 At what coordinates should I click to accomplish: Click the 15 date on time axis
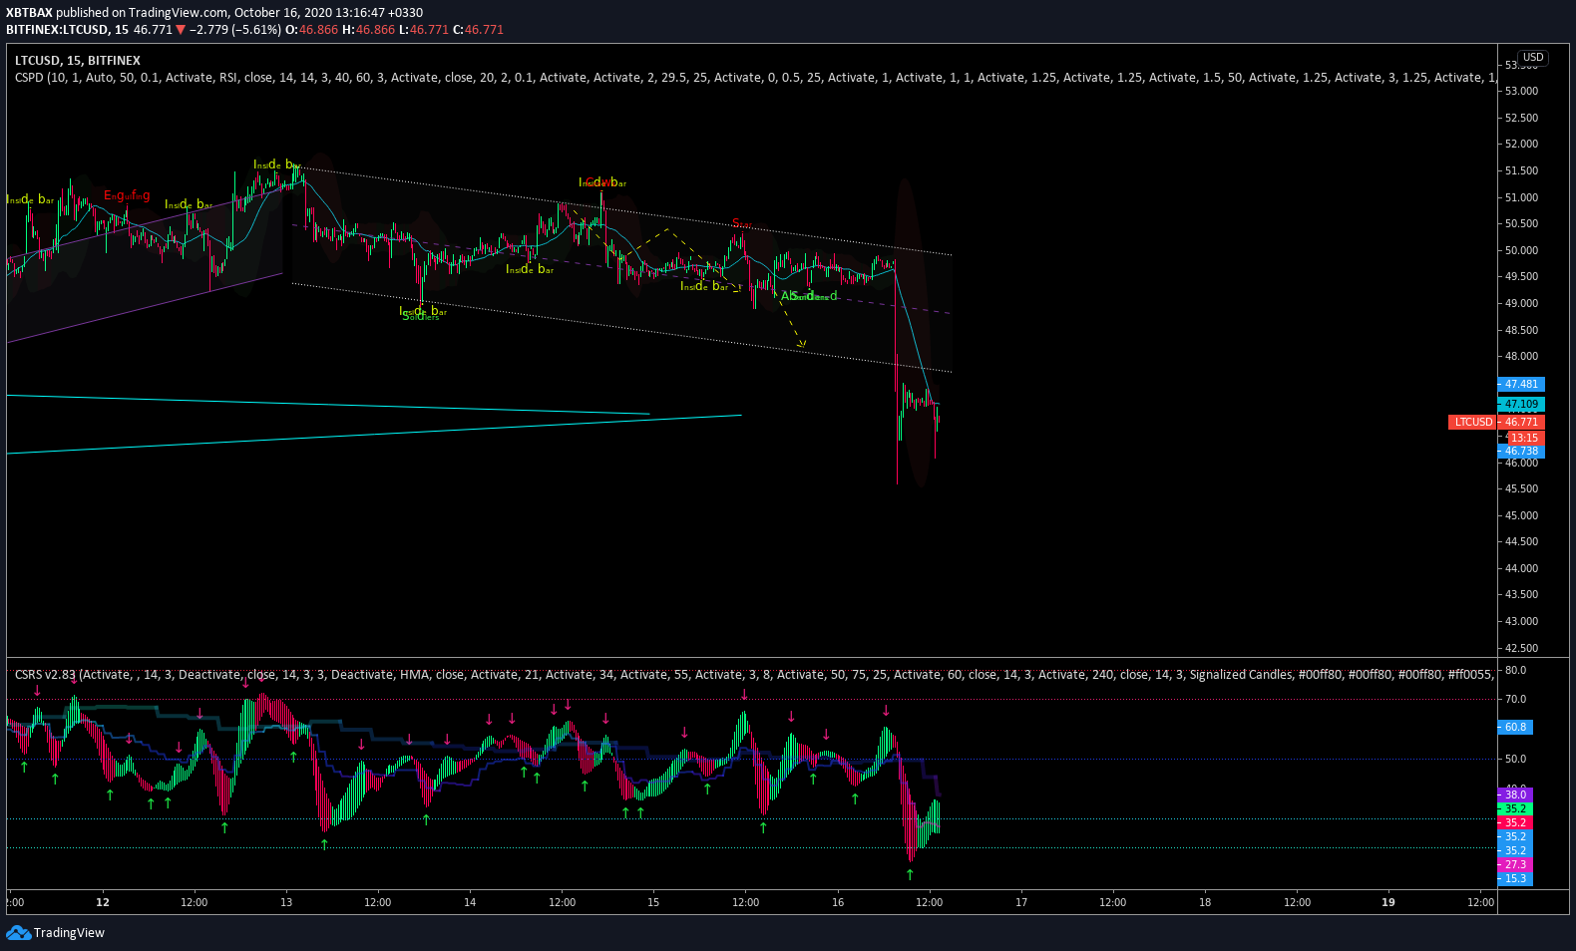click(x=653, y=902)
